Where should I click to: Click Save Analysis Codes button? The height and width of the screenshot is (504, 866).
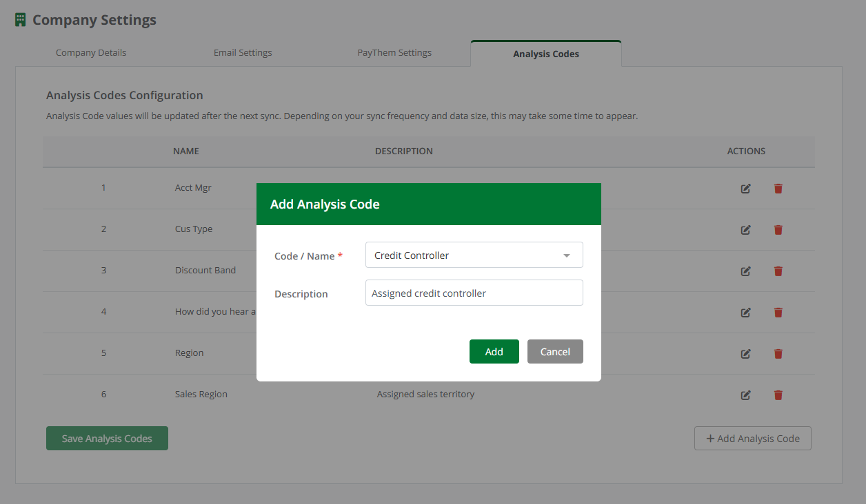click(x=107, y=439)
